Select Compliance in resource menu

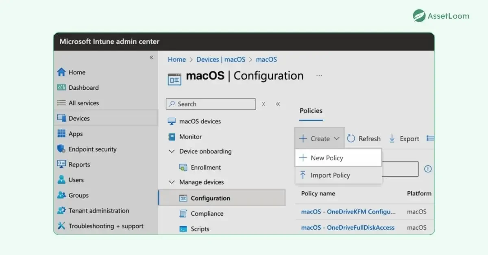point(207,214)
